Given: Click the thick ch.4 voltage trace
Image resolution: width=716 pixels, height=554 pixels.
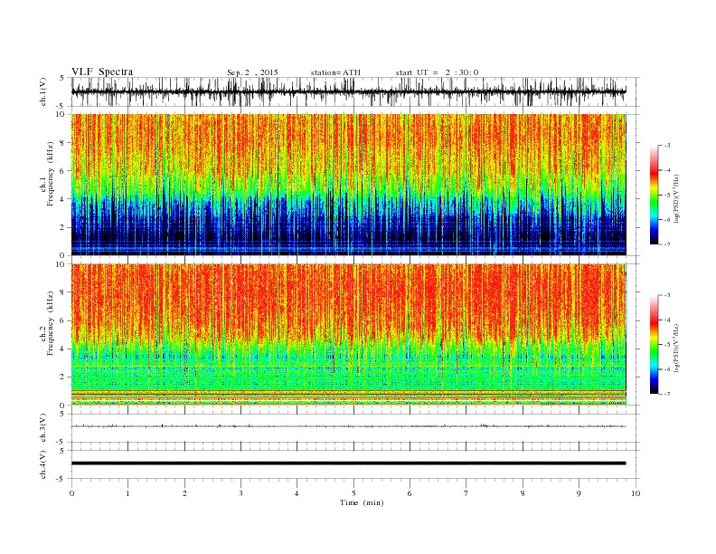Looking at the screenshot, I should pos(348,463).
